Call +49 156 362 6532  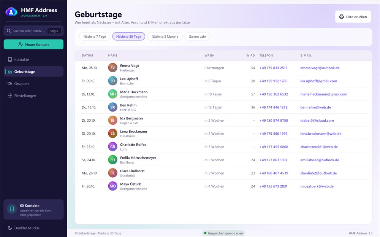tap(274, 94)
